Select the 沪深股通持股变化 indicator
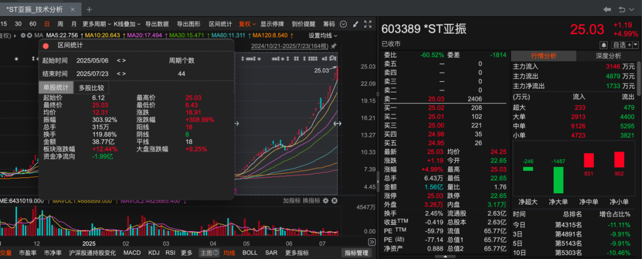 point(92,253)
